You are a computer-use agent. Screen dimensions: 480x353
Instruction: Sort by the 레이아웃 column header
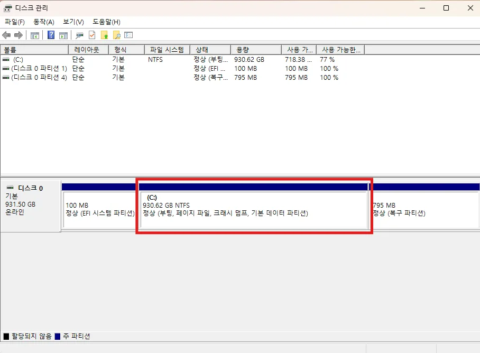point(88,50)
